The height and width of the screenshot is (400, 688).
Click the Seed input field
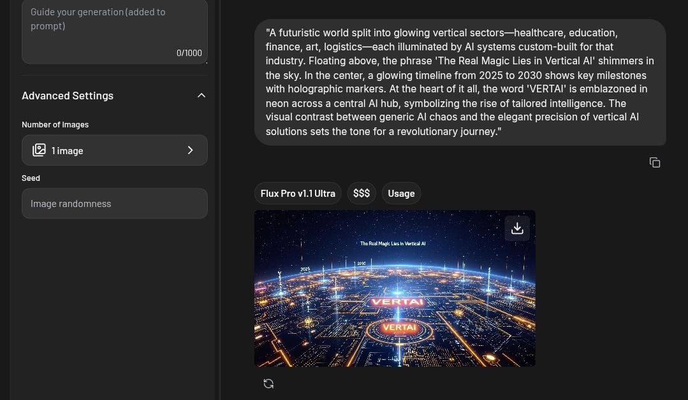coord(115,203)
